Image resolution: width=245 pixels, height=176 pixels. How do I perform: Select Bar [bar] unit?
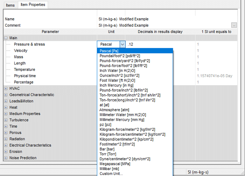(x=135, y=149)
